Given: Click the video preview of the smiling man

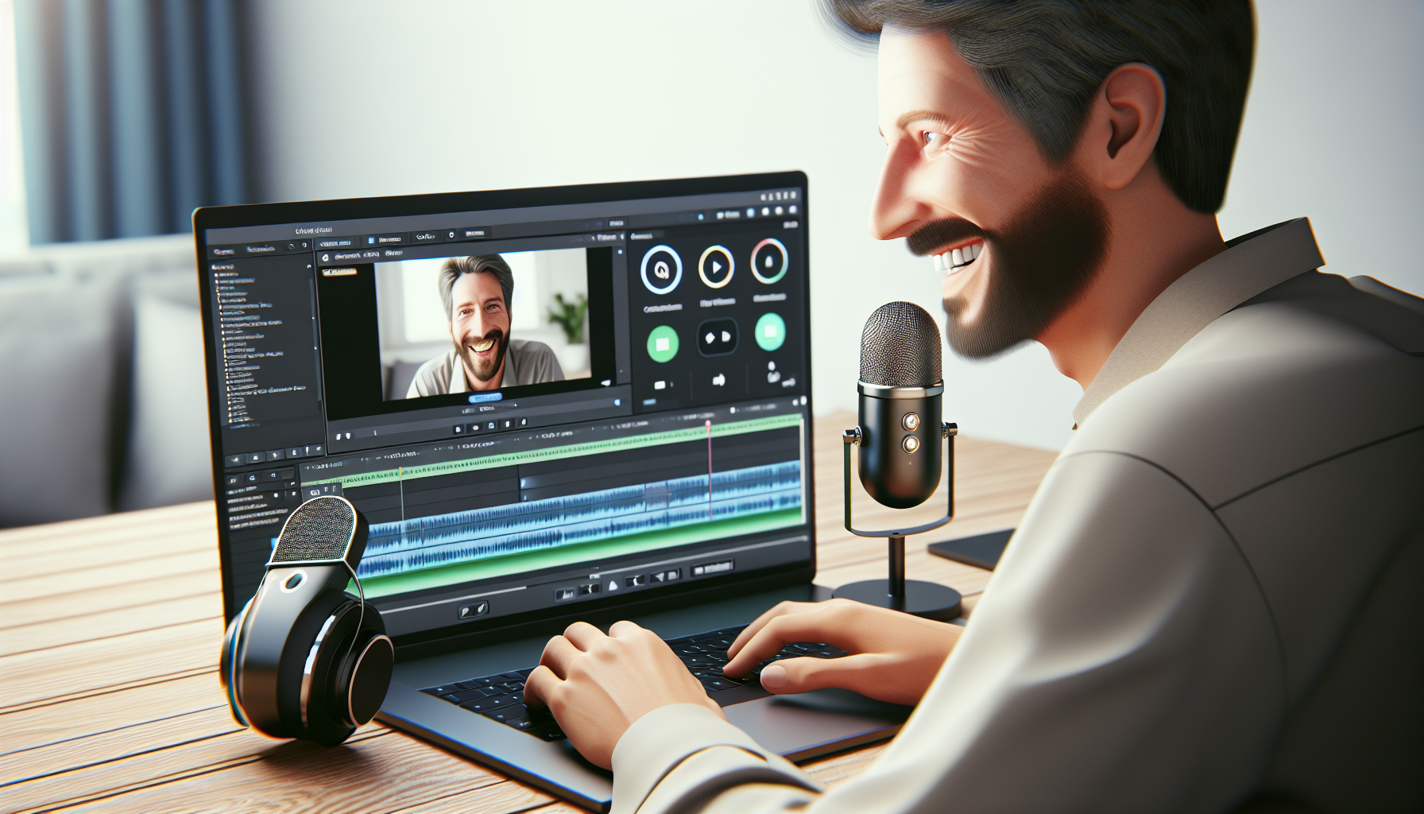Looking at the screenshot, I should pos(482,326).
